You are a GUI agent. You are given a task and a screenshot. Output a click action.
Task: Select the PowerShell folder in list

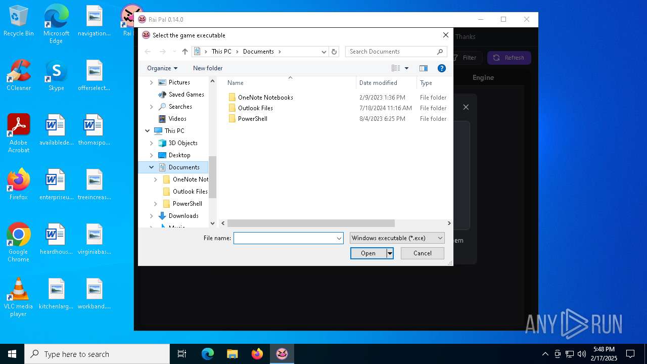[252, 119]
